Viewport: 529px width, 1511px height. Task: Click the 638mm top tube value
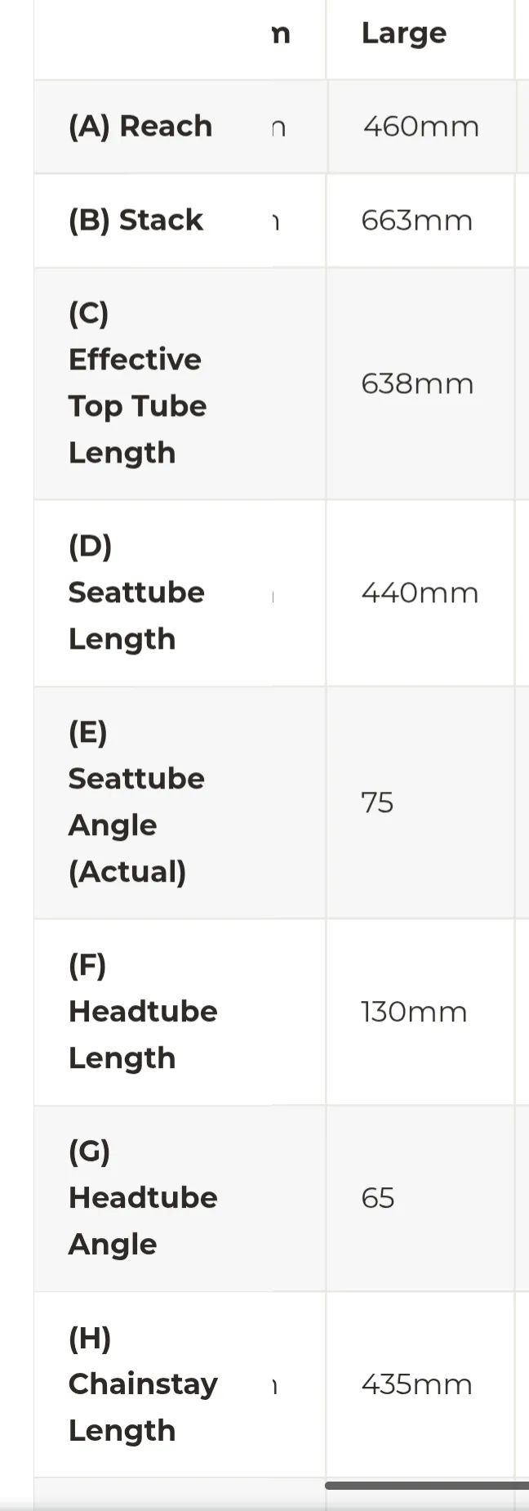coord(417,383)
